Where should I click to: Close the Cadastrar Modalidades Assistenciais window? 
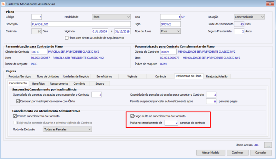tap(270, 4)
